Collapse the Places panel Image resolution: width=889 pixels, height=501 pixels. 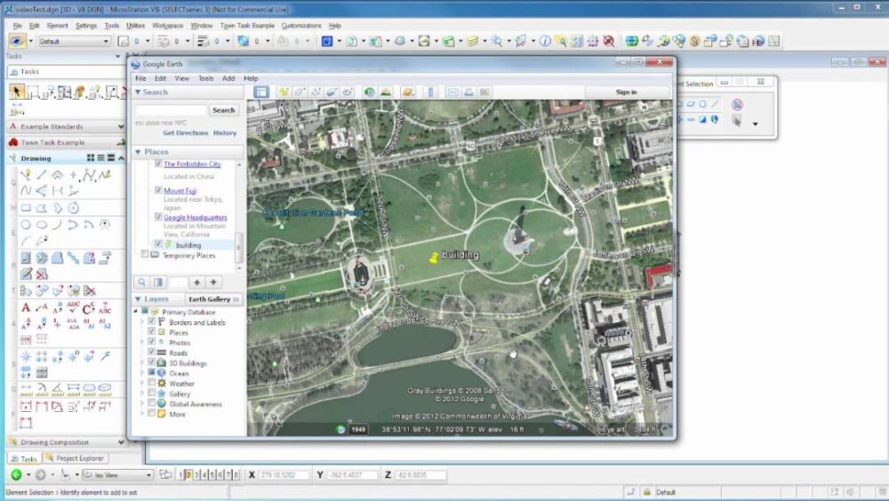coord(139,151)
